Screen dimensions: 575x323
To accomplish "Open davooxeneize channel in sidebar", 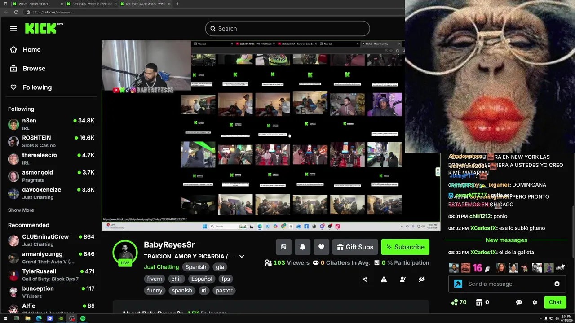I will (51, 193).
